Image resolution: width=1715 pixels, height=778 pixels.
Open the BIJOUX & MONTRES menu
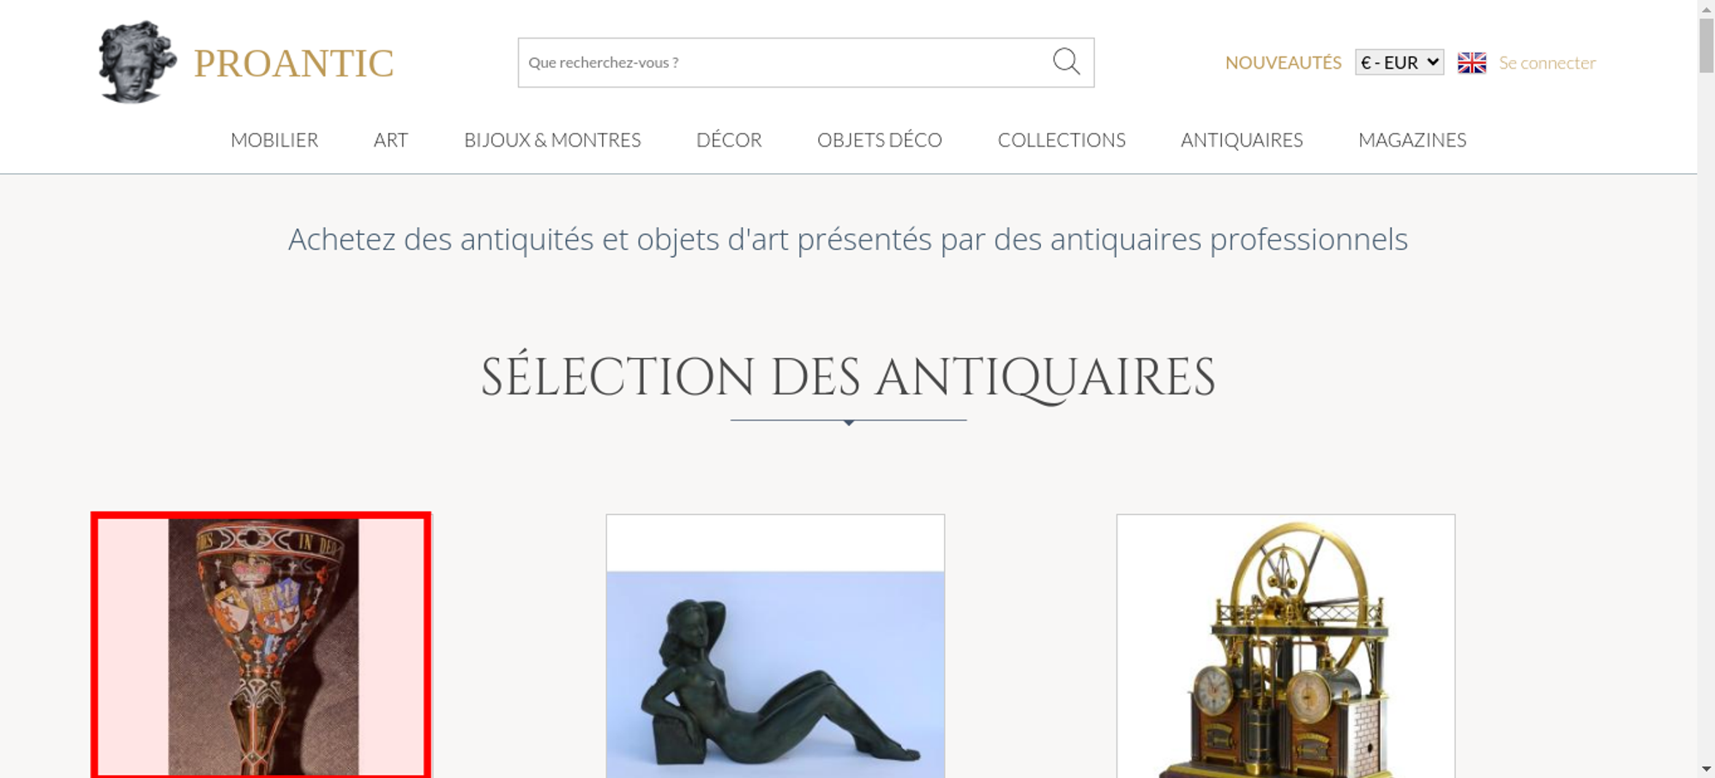[x=552, y=140]
